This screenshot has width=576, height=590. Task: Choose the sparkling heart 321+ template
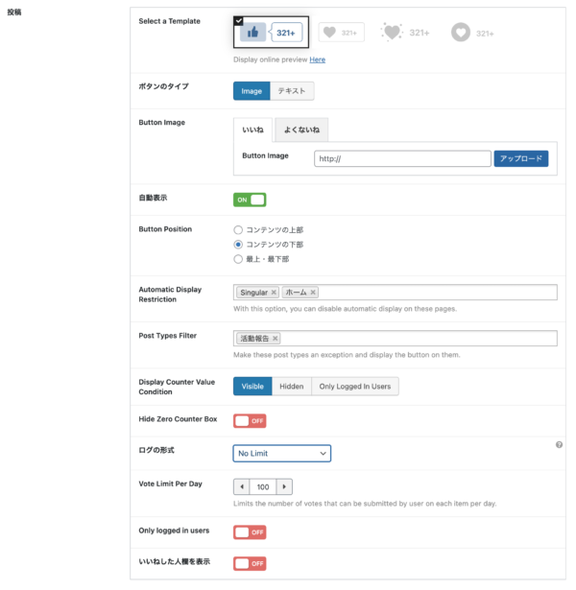tap(405, 33)
